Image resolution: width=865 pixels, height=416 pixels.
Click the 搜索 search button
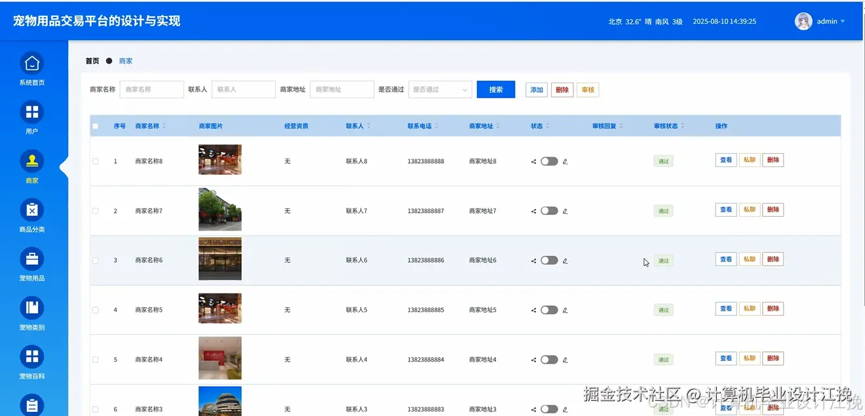[x=495, y=89]
